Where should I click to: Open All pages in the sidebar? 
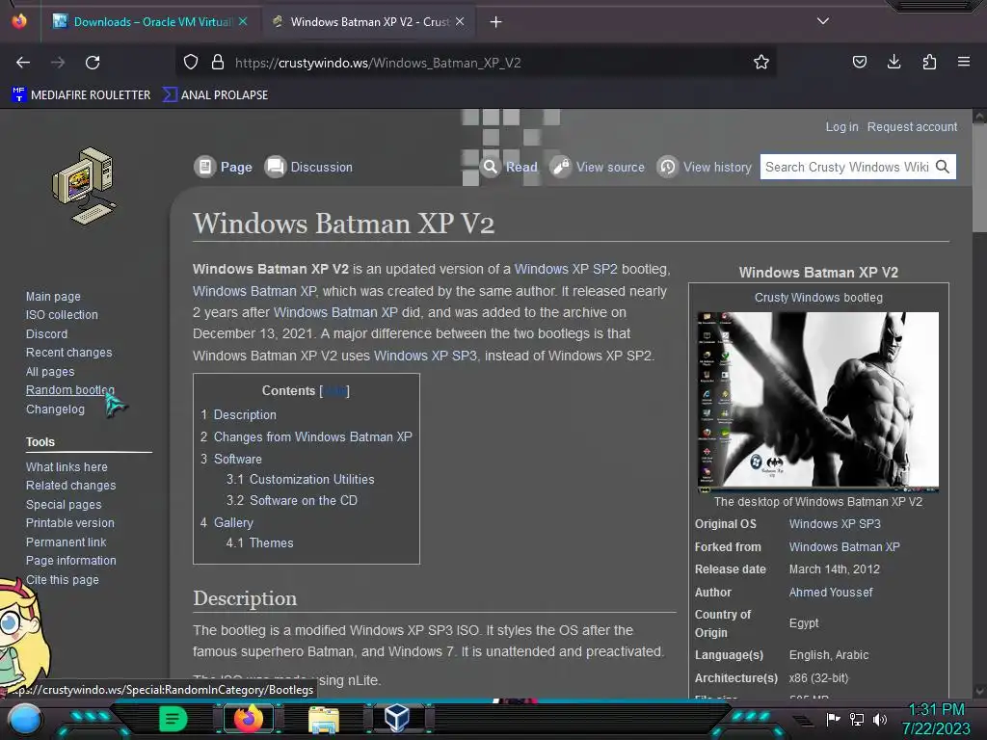[x=50, y=372]
